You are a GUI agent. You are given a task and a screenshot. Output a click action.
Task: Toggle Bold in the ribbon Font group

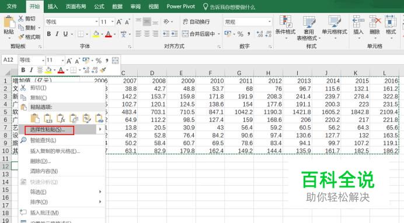pyautogui.click(x=48, y=34)
